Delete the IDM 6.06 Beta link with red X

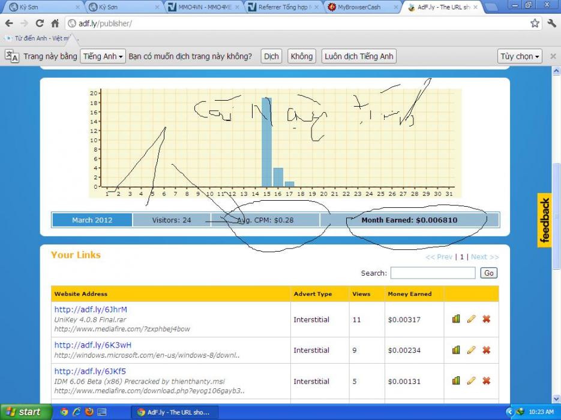(486, 380)
